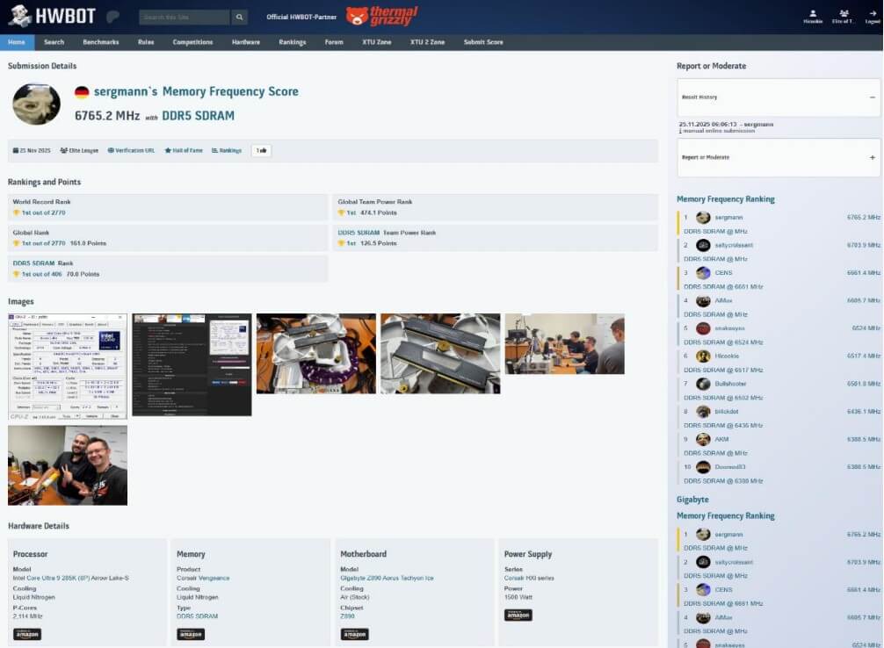884x648 pixels.
Task: Click the search this site field
Action: click(185, 18)
